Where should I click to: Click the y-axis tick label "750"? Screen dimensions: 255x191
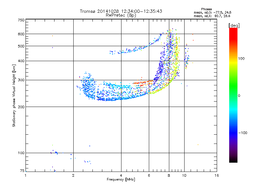(21, 20)
